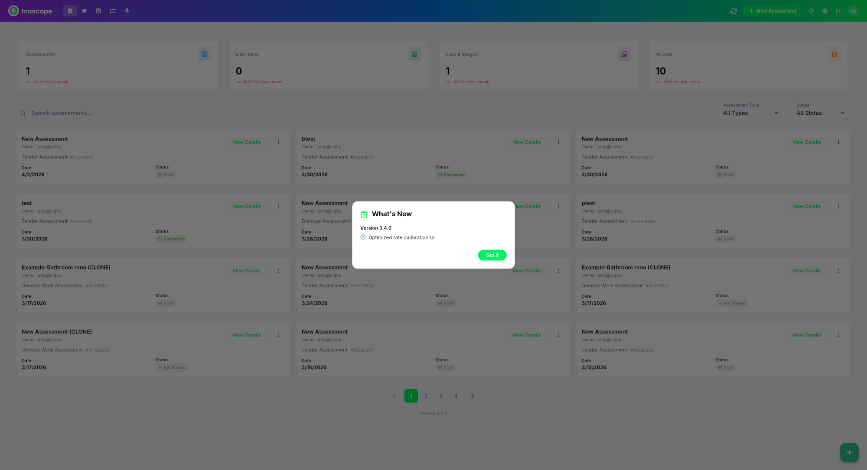Click the images icon on Files & Images card
The height and width of the screenshot is (470, 867).
tap(624, 54)
